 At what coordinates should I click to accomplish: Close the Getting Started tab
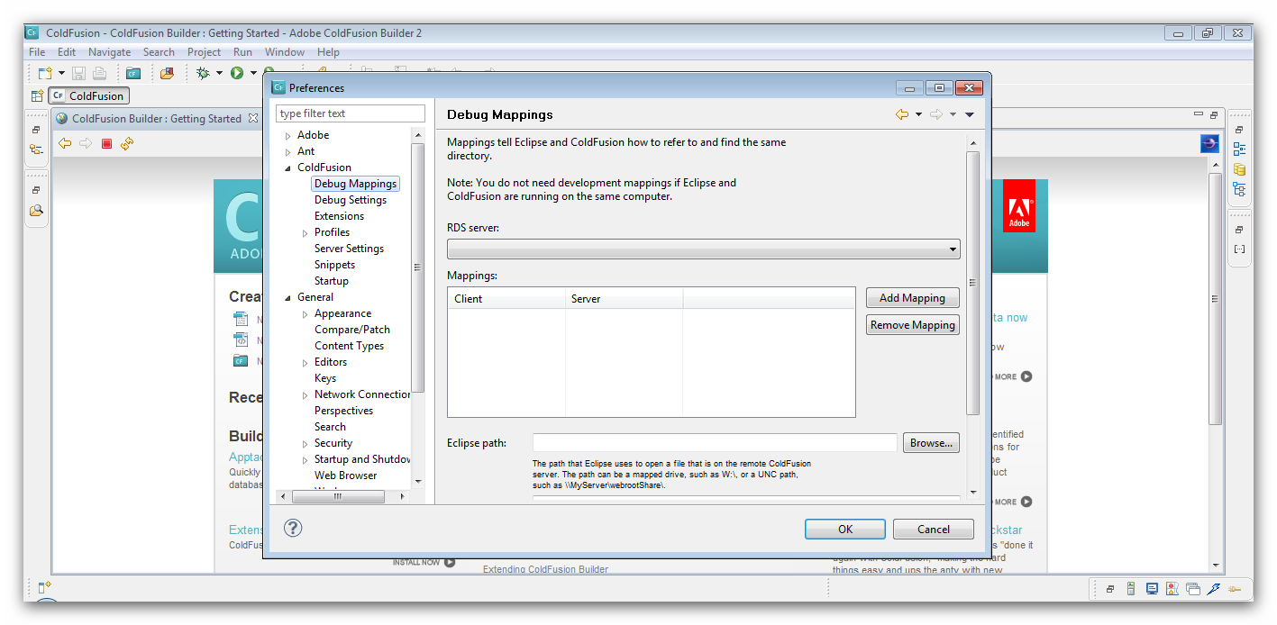(253, 118)
